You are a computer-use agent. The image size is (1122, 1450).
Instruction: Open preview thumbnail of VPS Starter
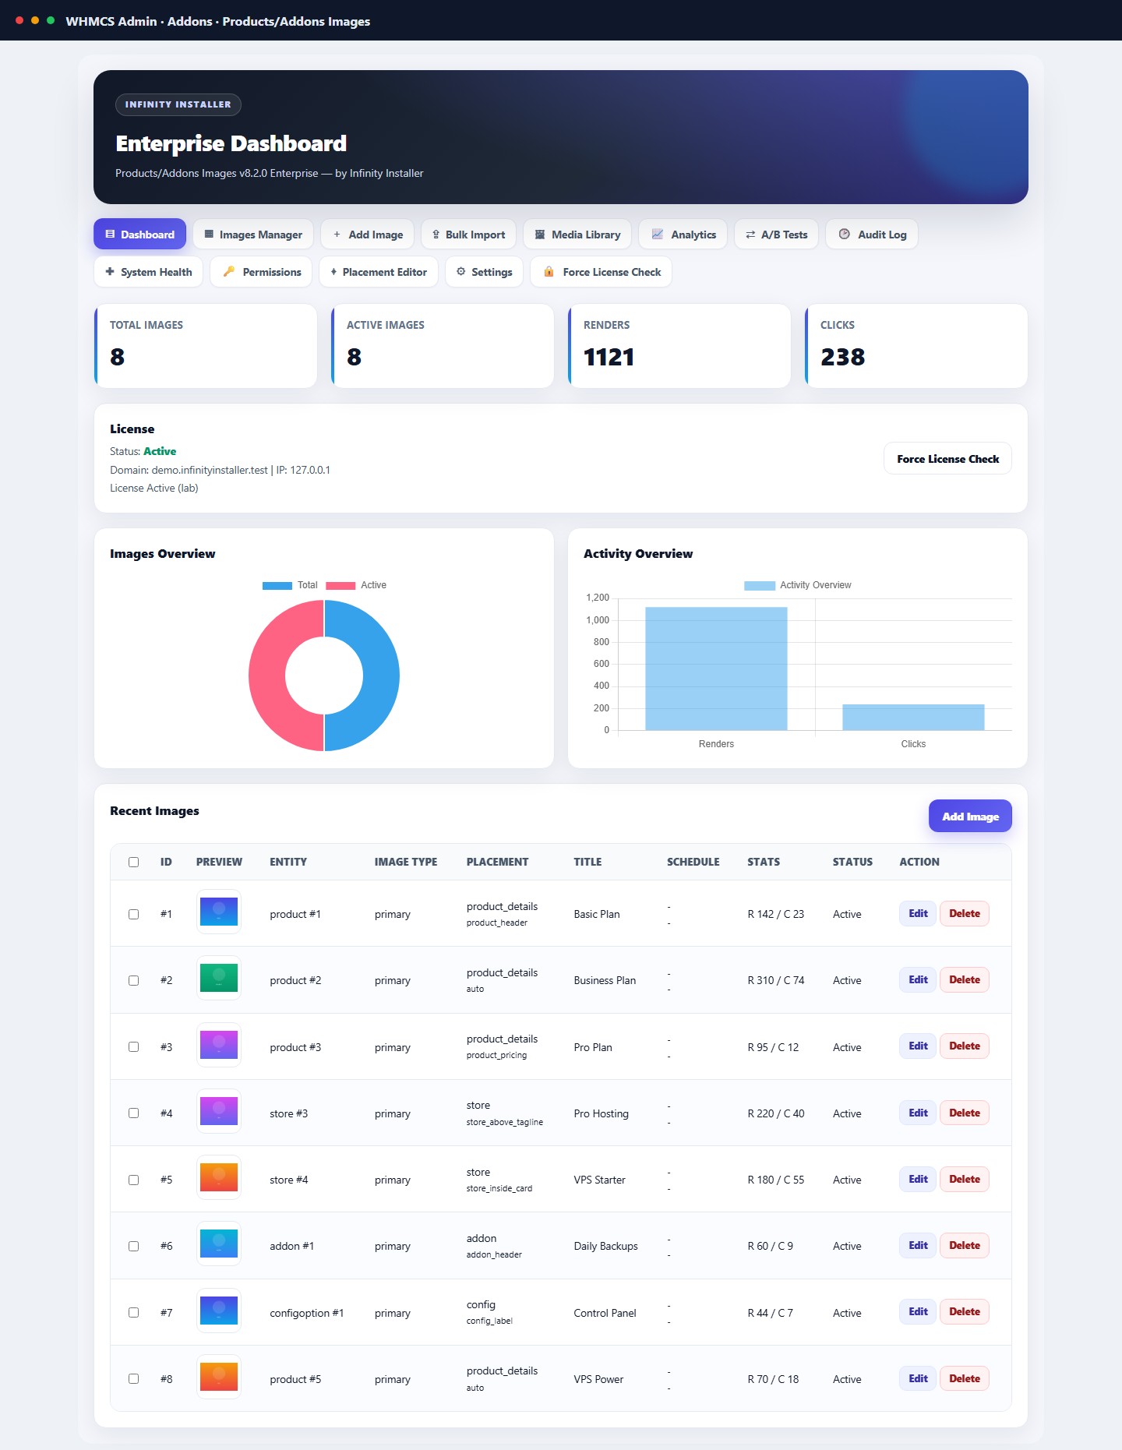tap(219, 1177)
